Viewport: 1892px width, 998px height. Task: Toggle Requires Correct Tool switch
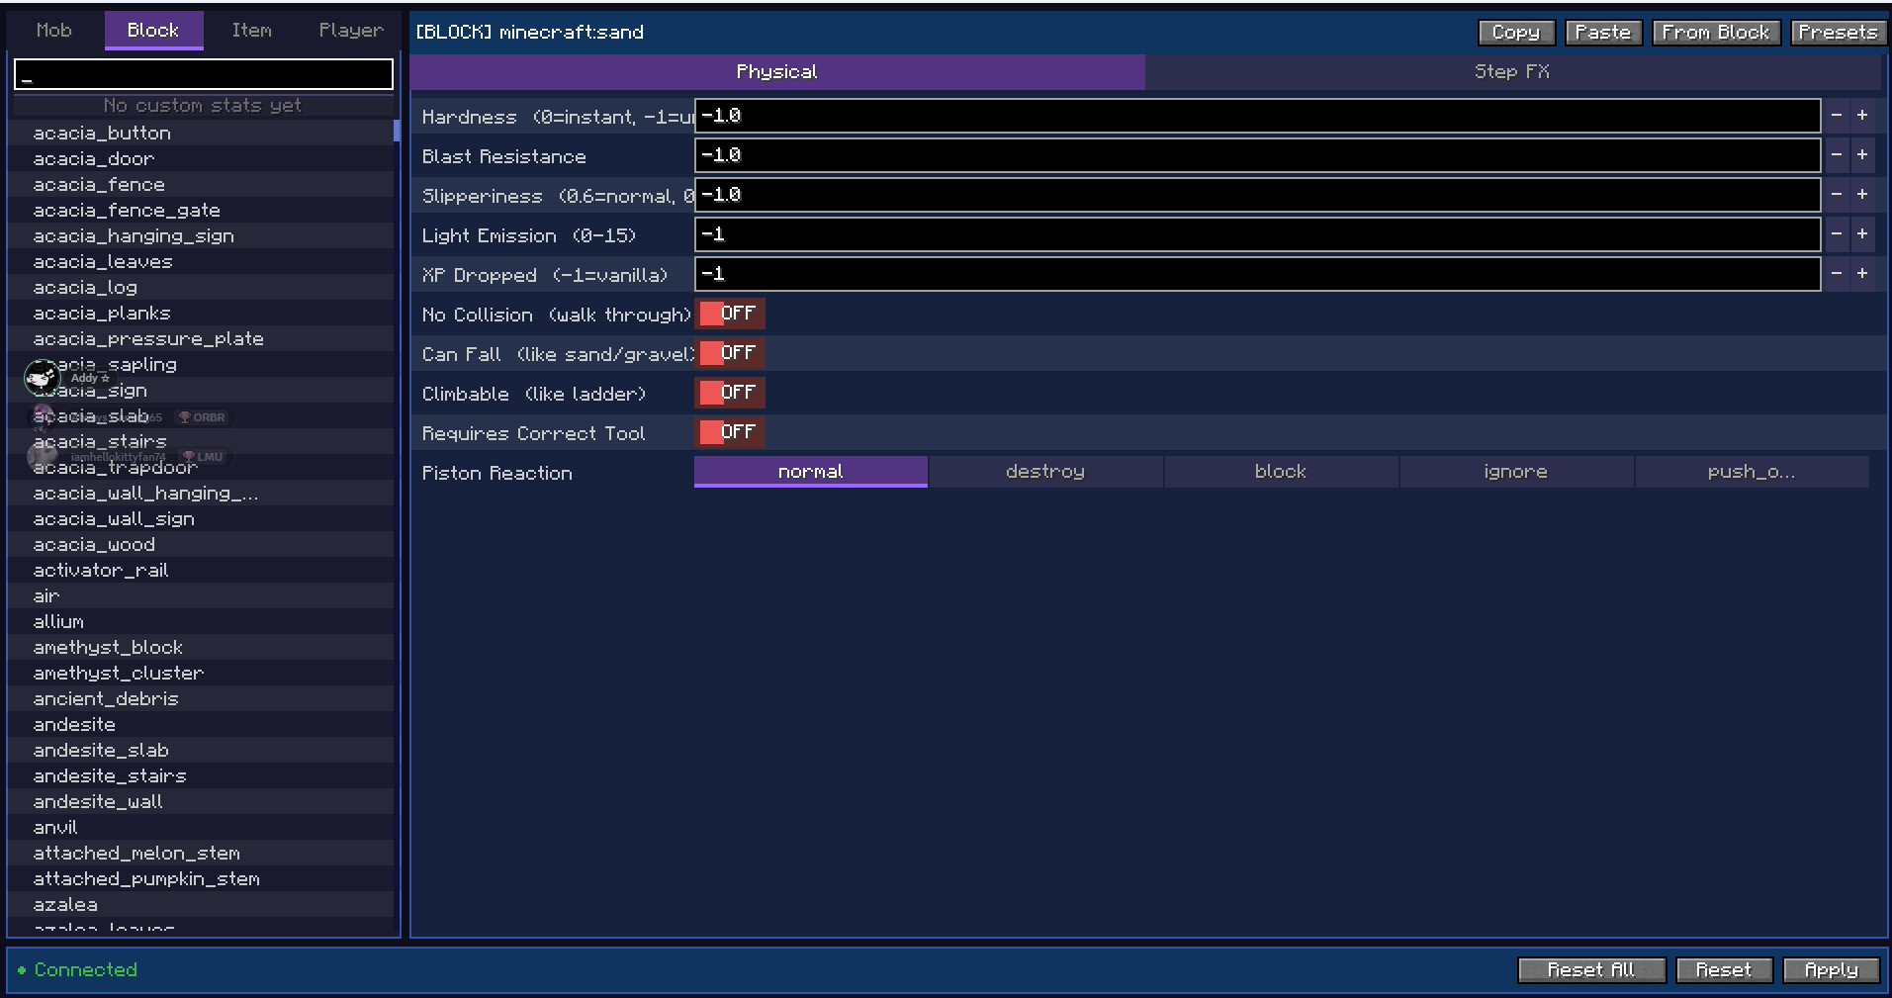click(730, 432)
